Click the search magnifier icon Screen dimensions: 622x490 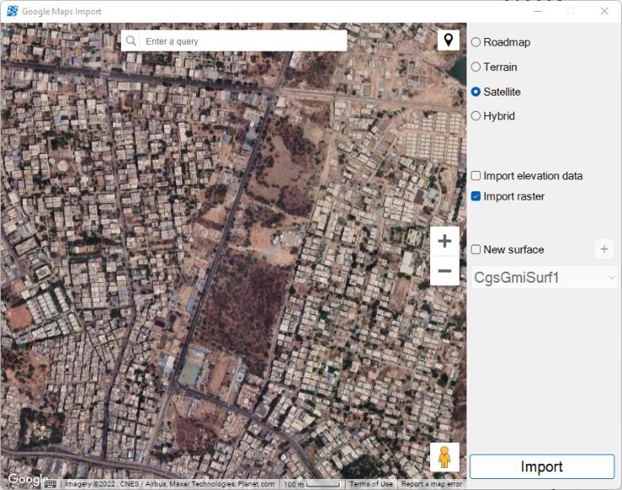tap(131, 41)
